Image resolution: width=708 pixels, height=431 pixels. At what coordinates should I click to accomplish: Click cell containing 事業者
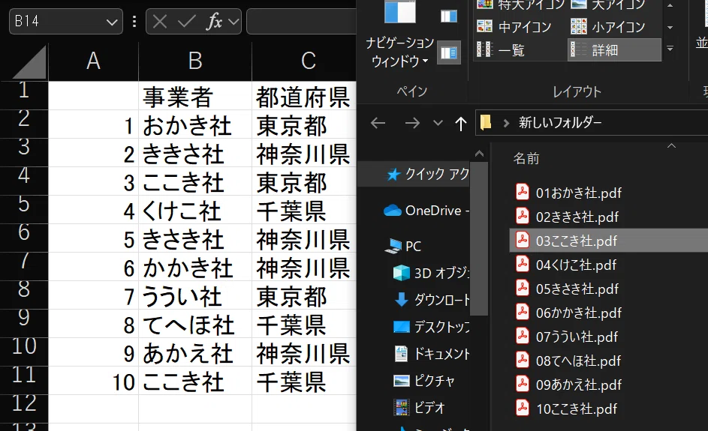click(x=195, y=97)
